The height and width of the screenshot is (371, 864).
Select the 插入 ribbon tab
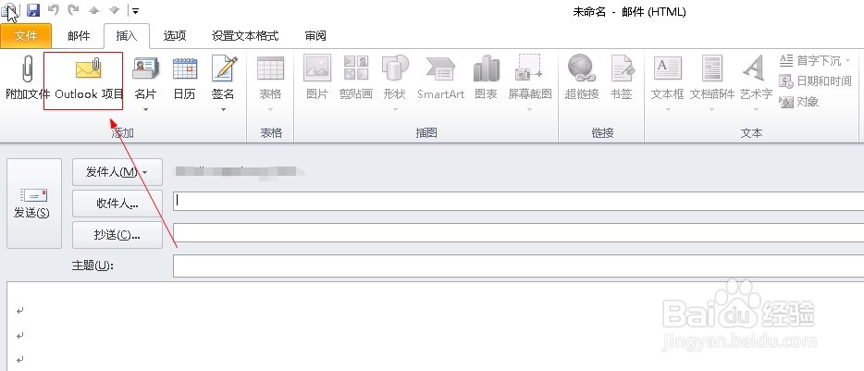pos(126,36)
